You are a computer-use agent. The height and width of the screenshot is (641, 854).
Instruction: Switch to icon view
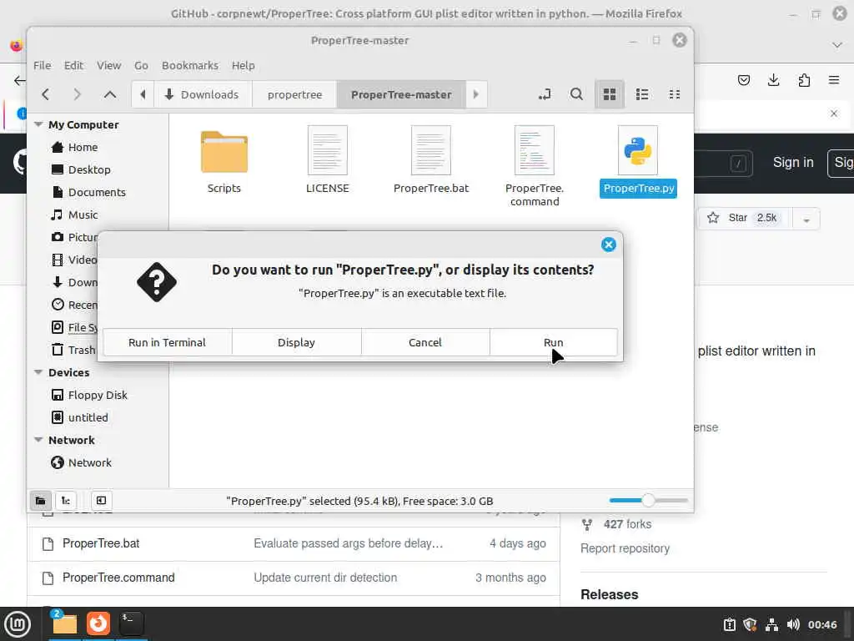[610, 94]
